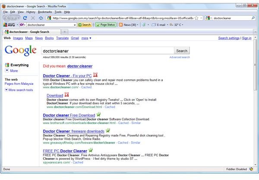Reload the current page
The width and height of the screenshot is (259, 180).
25,18
